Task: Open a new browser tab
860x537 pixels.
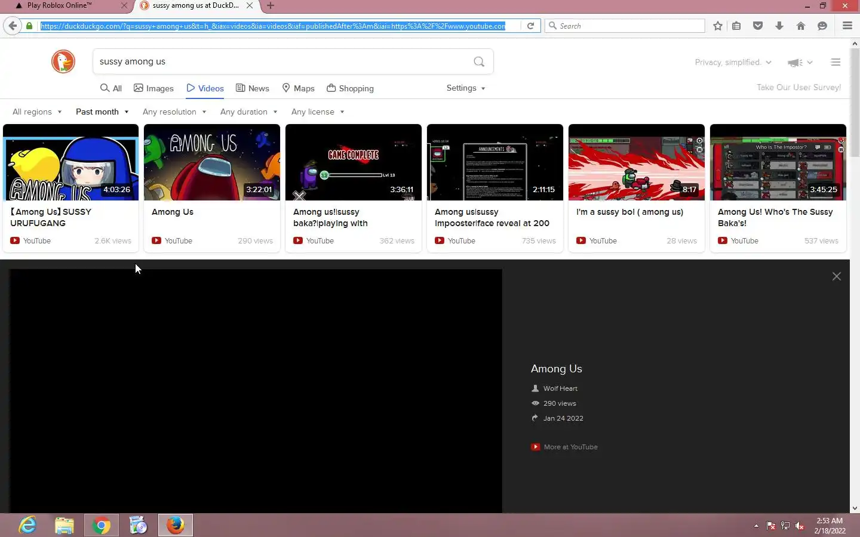Action: [271, 5]
